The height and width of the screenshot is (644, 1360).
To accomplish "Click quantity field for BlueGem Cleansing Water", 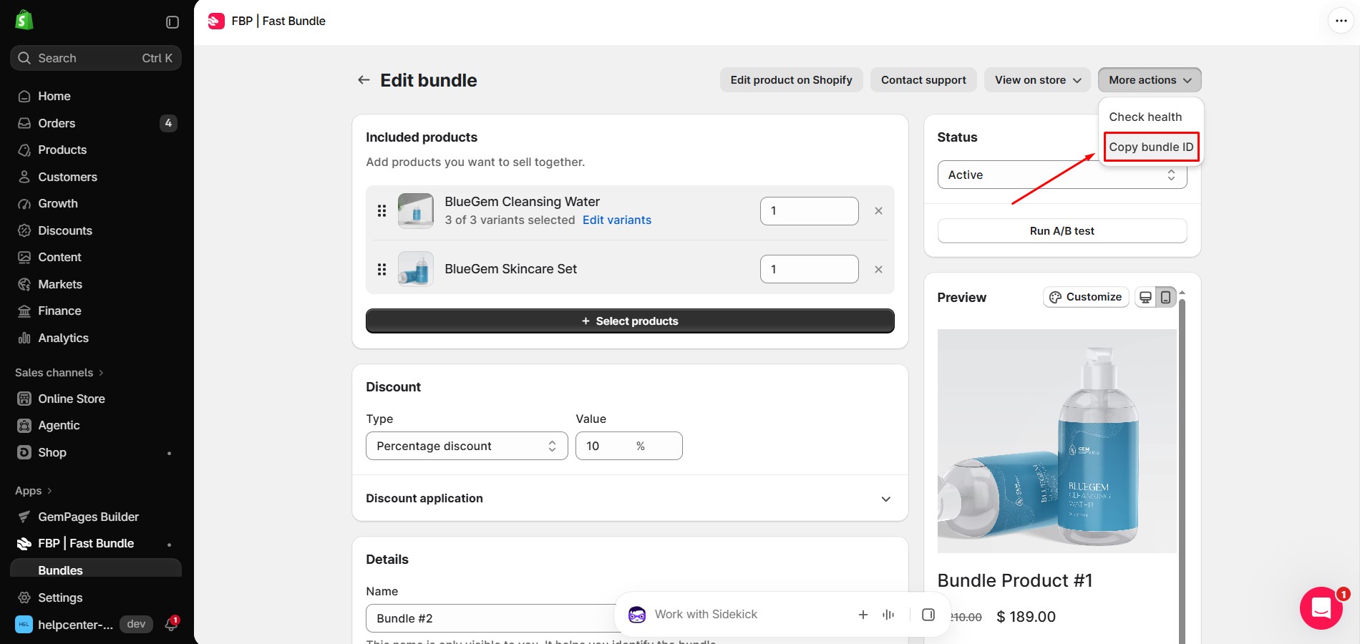I will click(x=809, y=211).
